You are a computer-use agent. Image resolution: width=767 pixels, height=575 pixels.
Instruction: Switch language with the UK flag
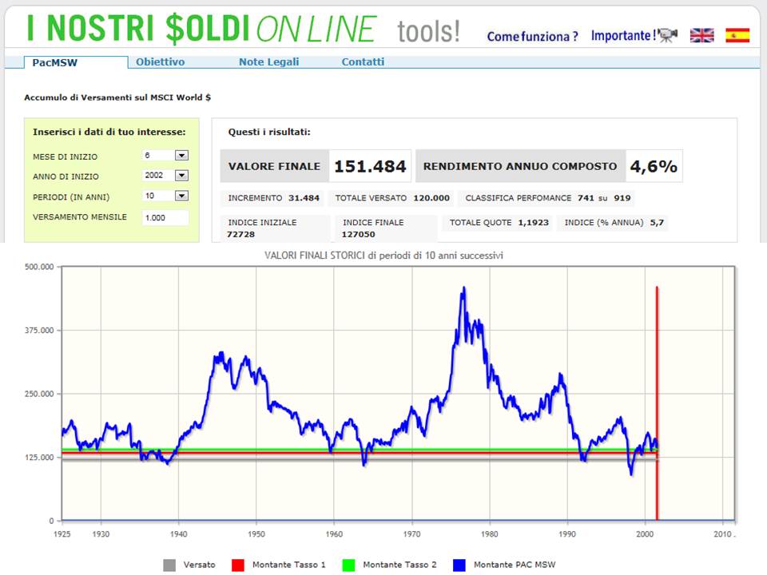pyautogui.click(x=702, y=35)
